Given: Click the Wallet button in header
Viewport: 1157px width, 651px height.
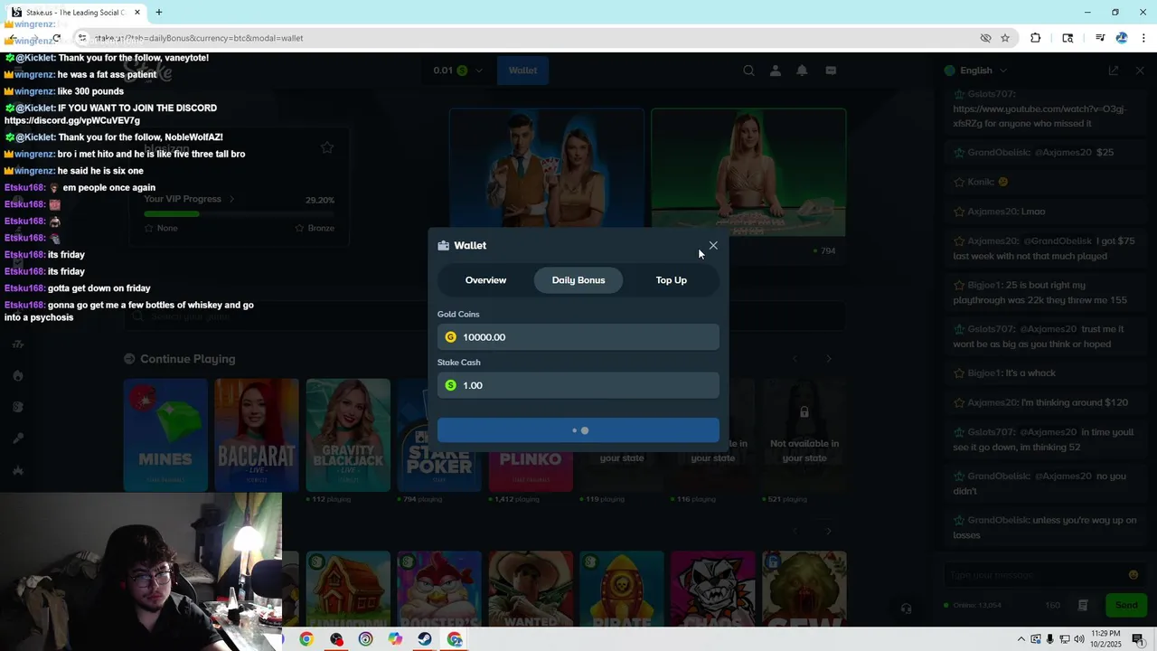Looking at the screenshot, I should 522,71.
